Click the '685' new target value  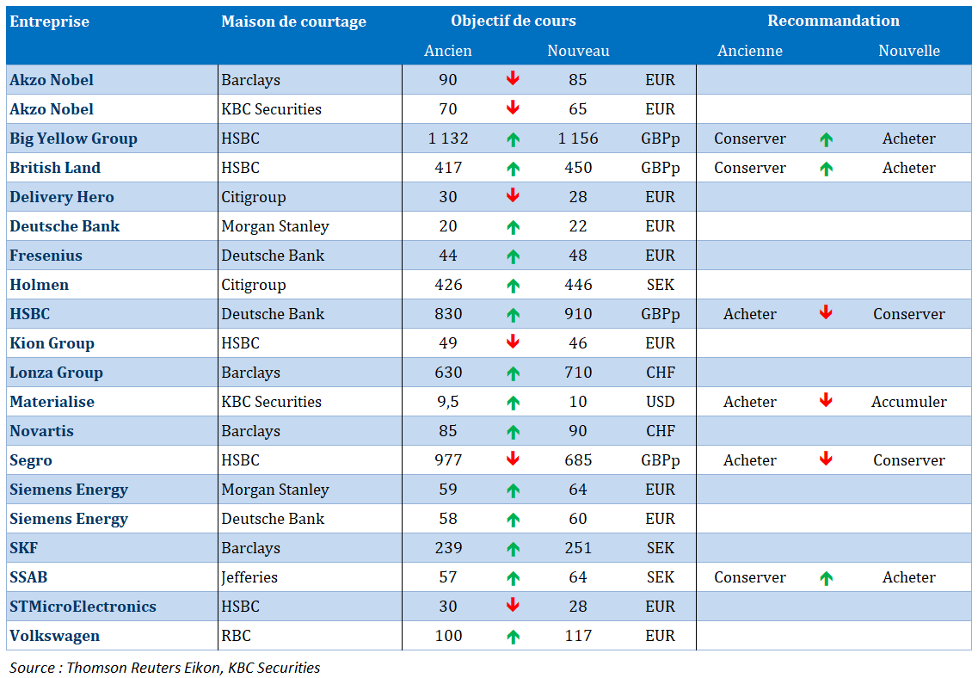[x=577, y=460]
